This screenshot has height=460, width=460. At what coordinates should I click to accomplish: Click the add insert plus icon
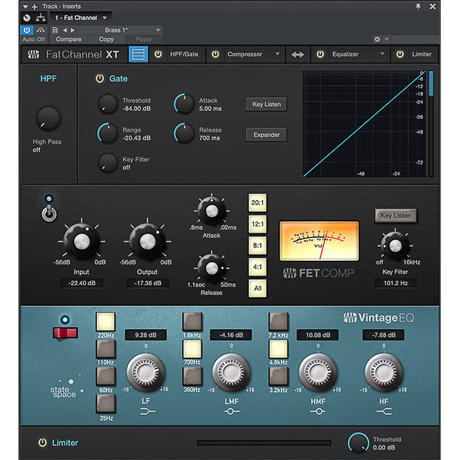[x=35, y=7]
